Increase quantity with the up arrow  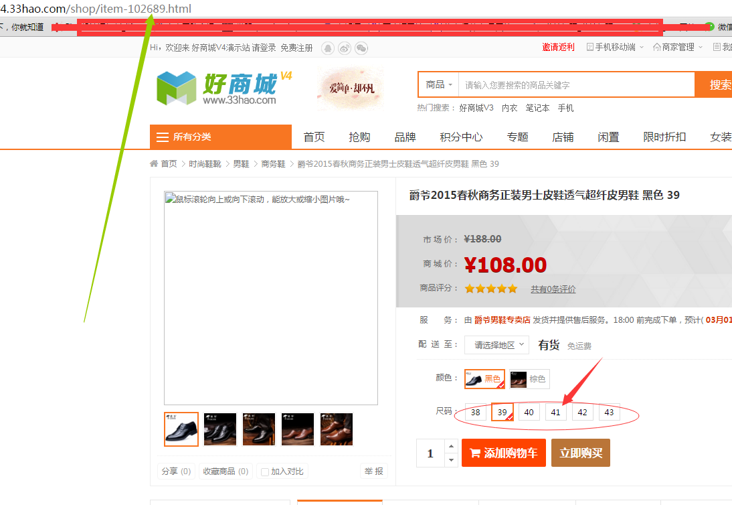click(x=451, y=446)
